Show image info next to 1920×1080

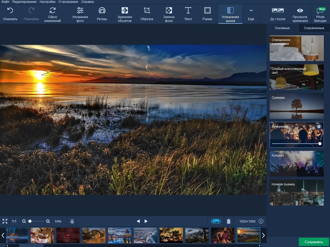(261, 221)
